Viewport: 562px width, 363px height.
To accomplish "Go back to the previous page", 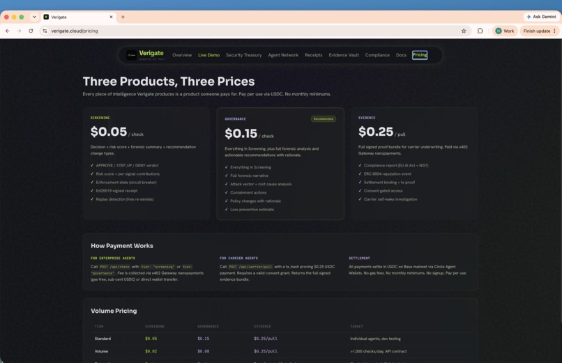I will [x=8, y=31].
